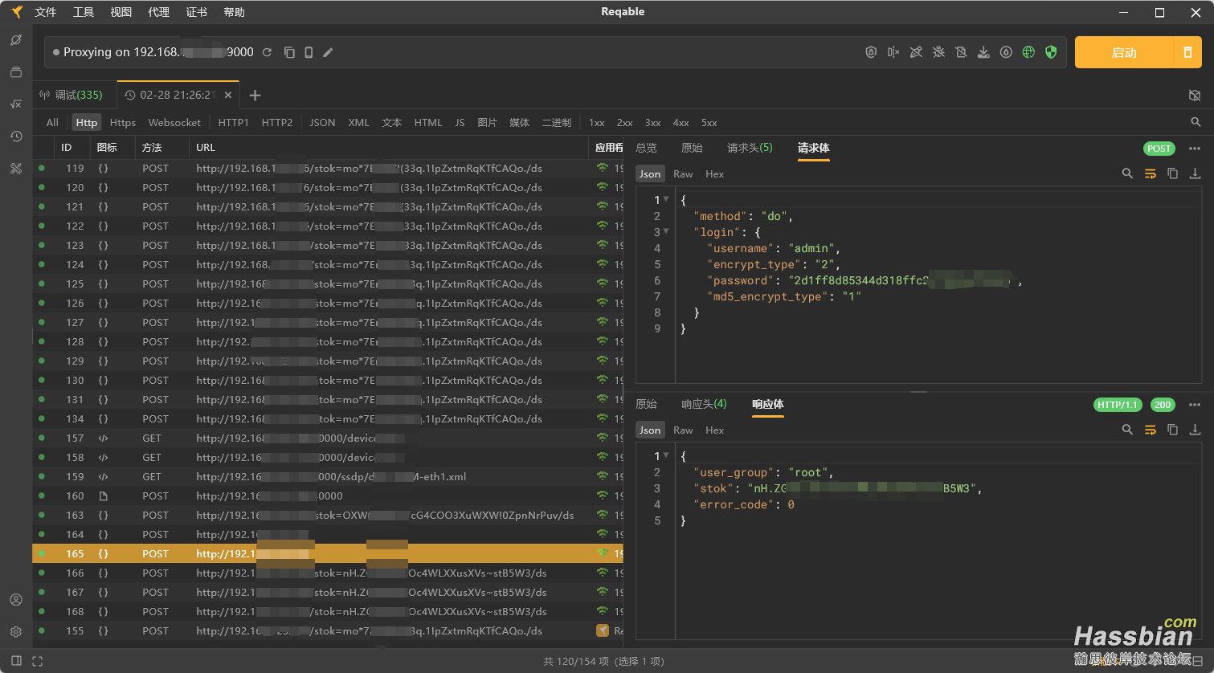Click the mobile device icon next to proxy address
Viewport: 1214px width, 673px height.
309,52
